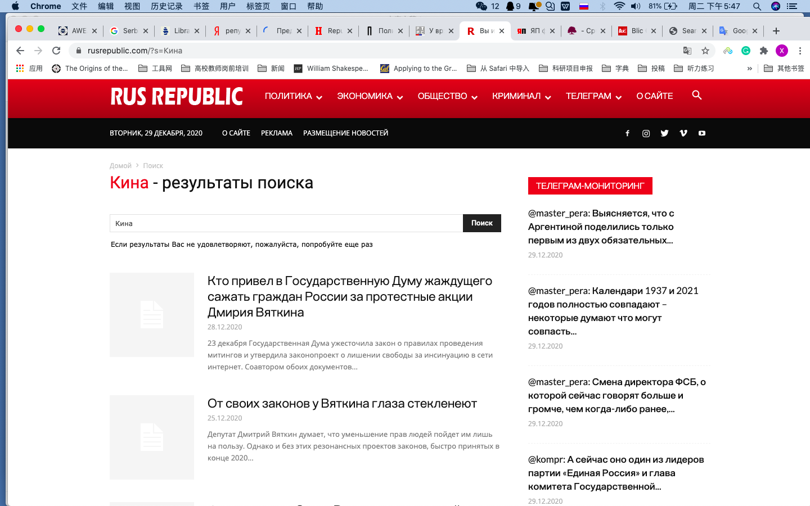Screen dimensions: 810x506
Task: Bookmark page with star icon
Action: [x=705, y=51]
